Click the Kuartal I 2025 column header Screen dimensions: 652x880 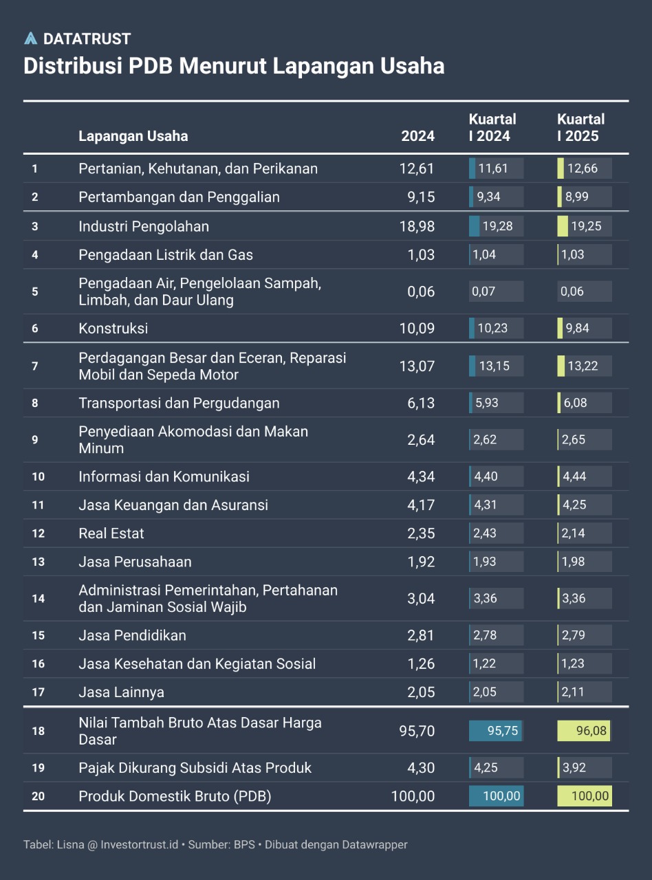[x=580, y=128]
